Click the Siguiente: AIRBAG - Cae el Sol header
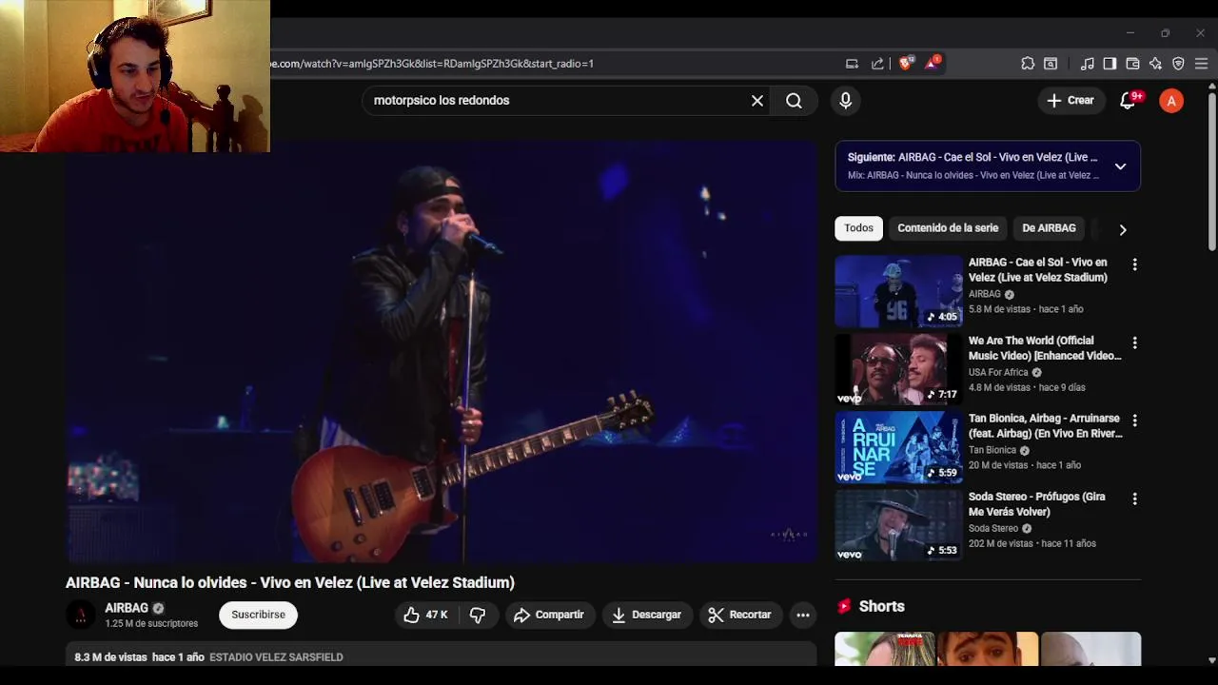Image resolution: width=1218 pixels, height=685 pixels. [972, 158]
